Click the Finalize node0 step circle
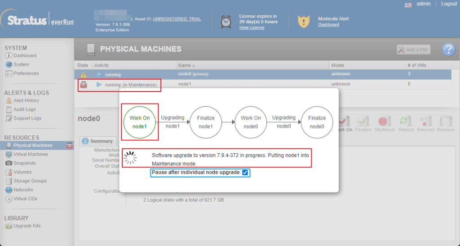Screen dimensions: 460x246 317,122
